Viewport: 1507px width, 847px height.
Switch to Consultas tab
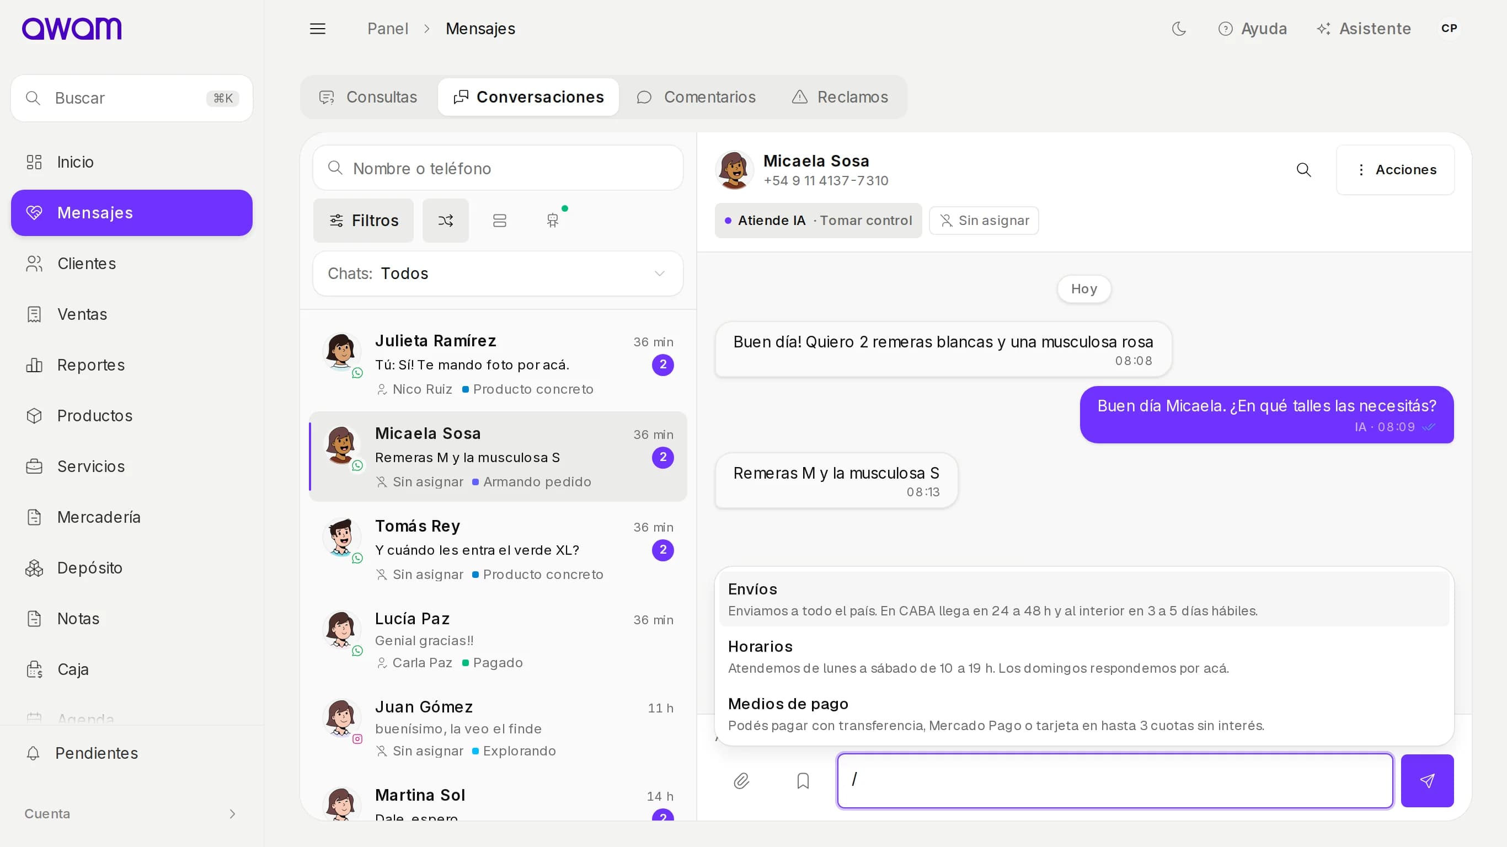[x=368, y=97]
